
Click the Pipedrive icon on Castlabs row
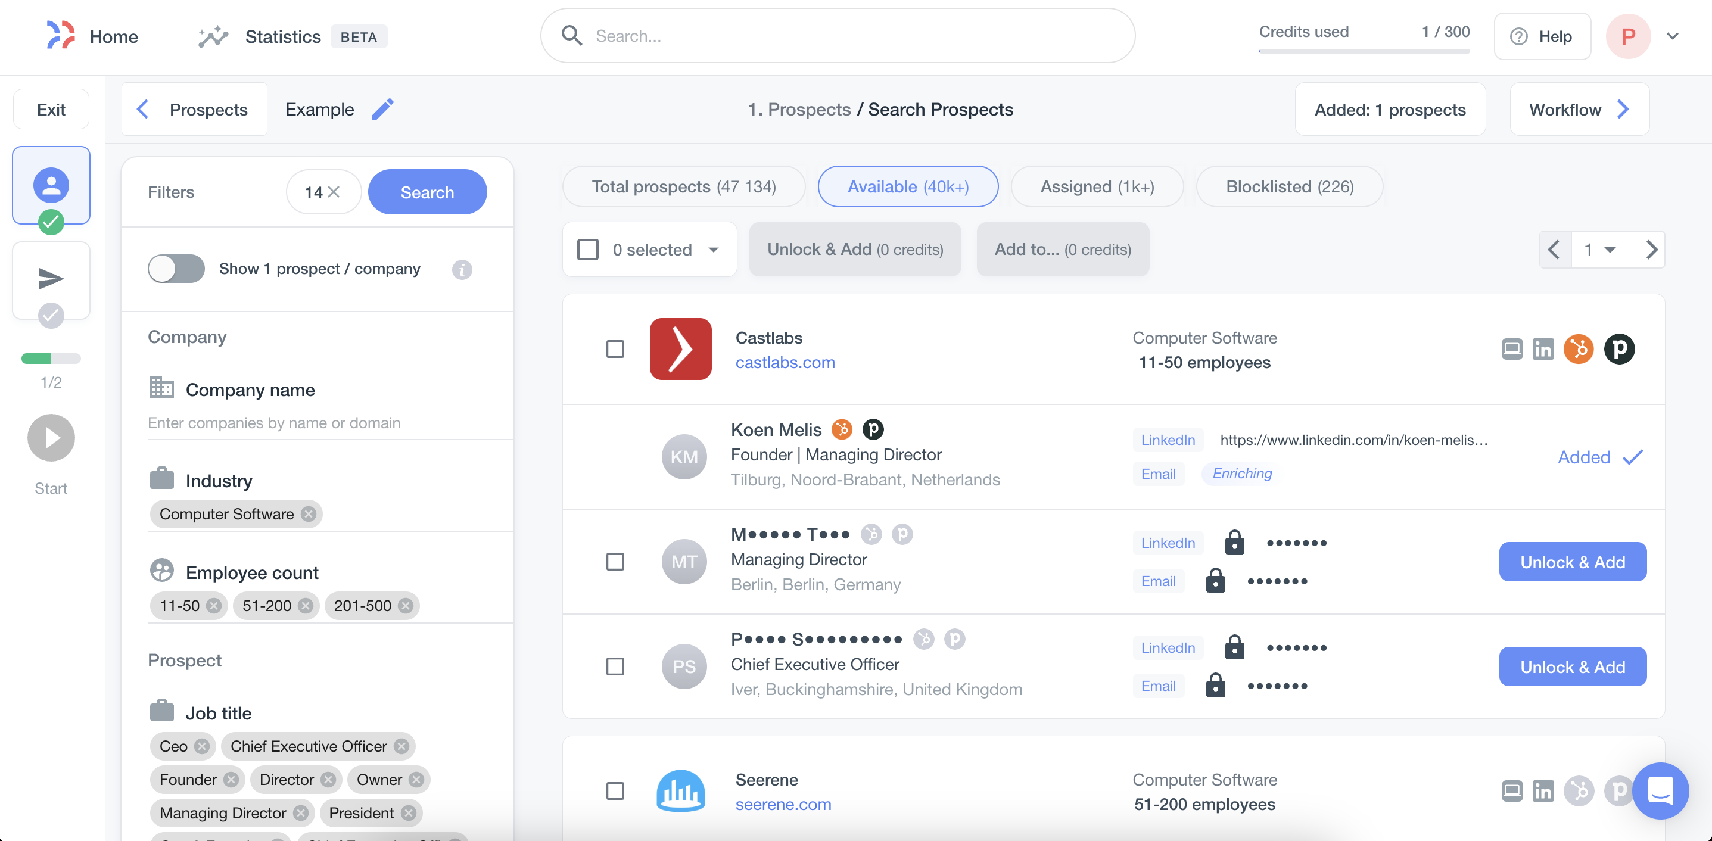(1620, 349)
